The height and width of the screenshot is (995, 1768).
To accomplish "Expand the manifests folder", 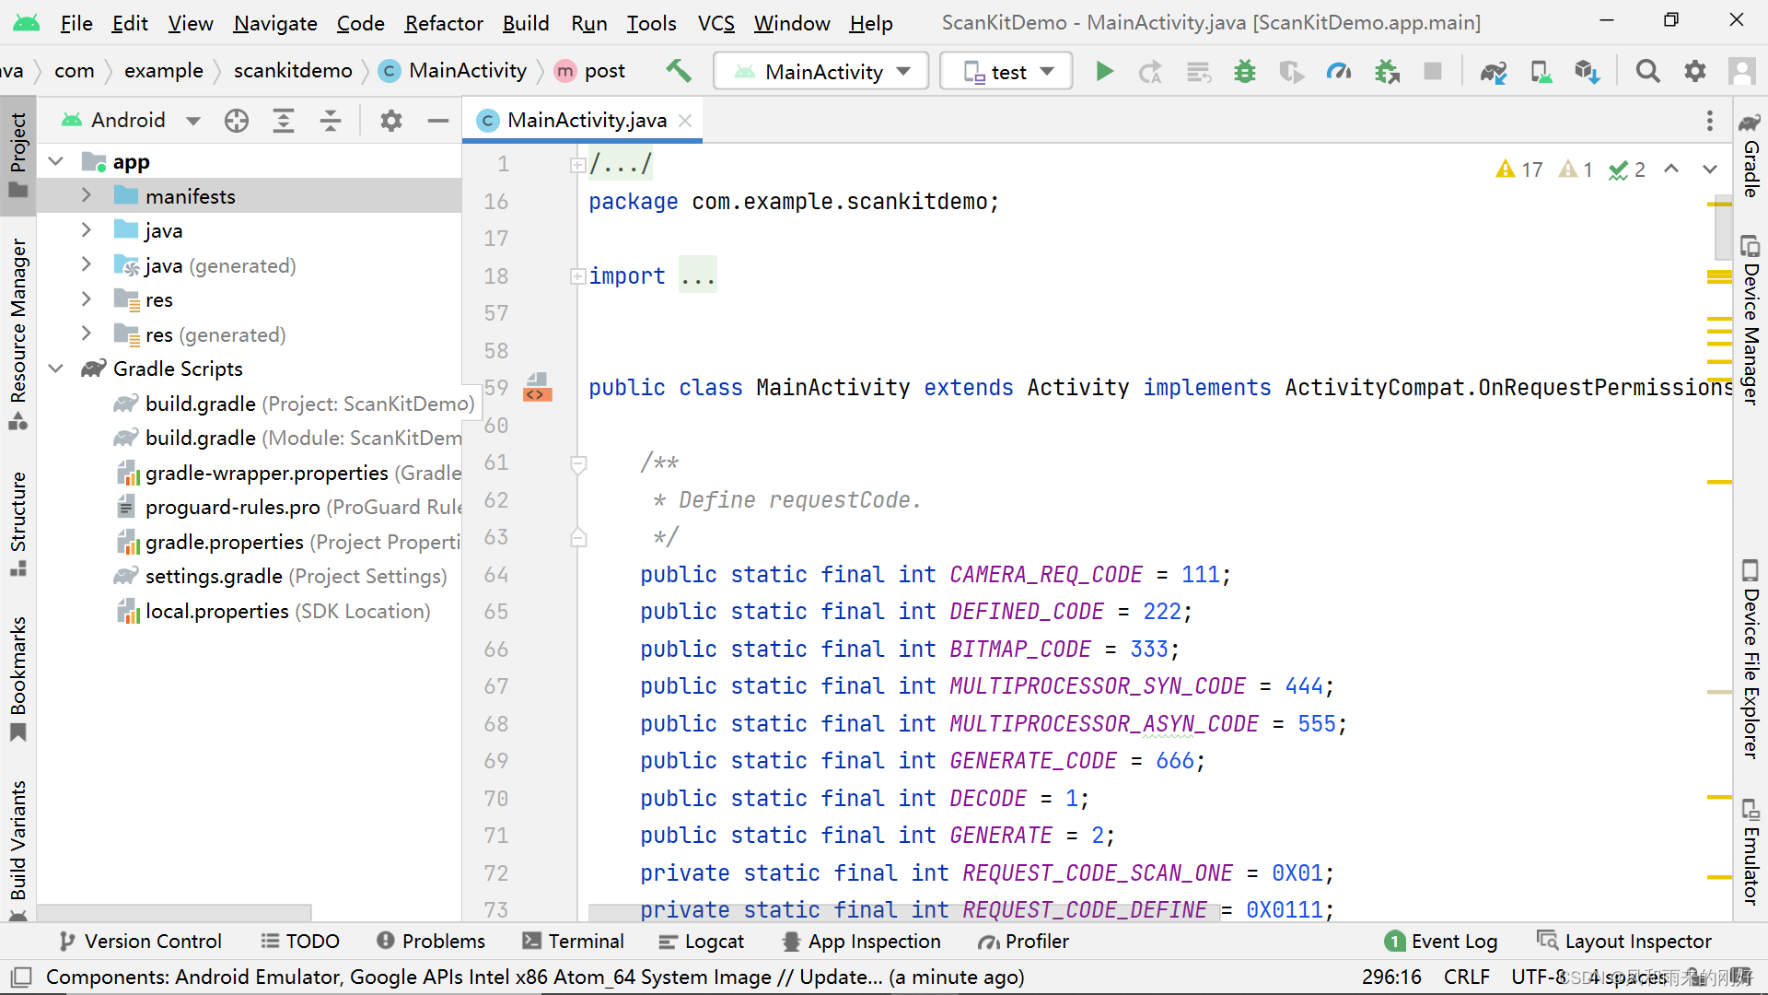I will coord(87,195).
